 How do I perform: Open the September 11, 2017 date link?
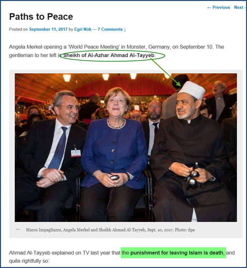point(48,29)
